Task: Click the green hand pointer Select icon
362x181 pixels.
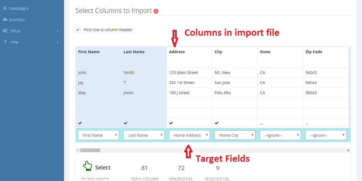Action: coord(87,166)
